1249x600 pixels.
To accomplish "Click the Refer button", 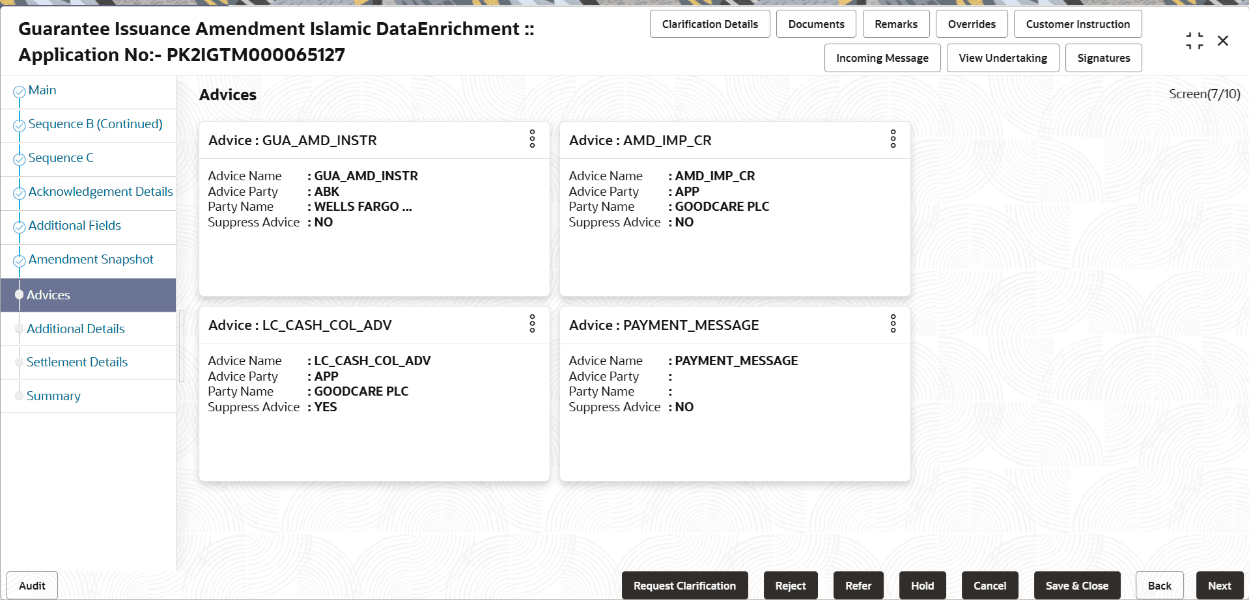I will tap(858, 586).
